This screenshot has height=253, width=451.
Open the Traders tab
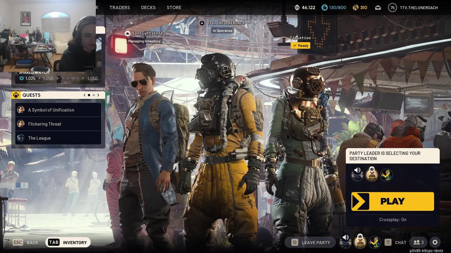pos(119,7)
